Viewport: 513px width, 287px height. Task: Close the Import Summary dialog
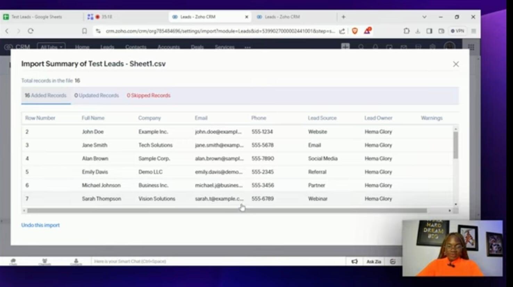(456, 64)
